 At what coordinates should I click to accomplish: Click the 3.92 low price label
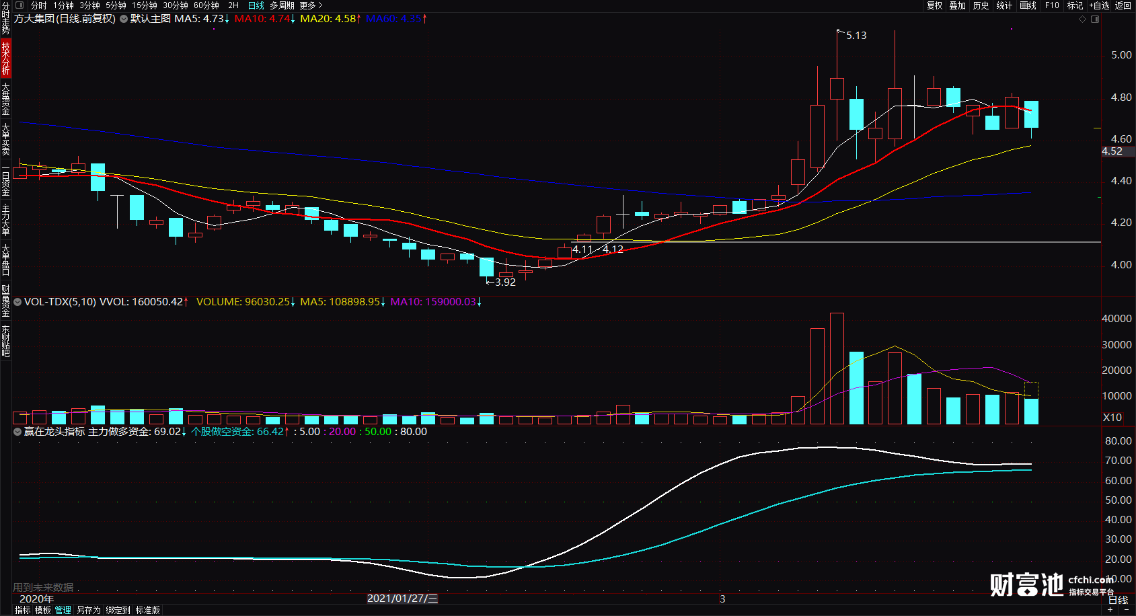(505, 282)
